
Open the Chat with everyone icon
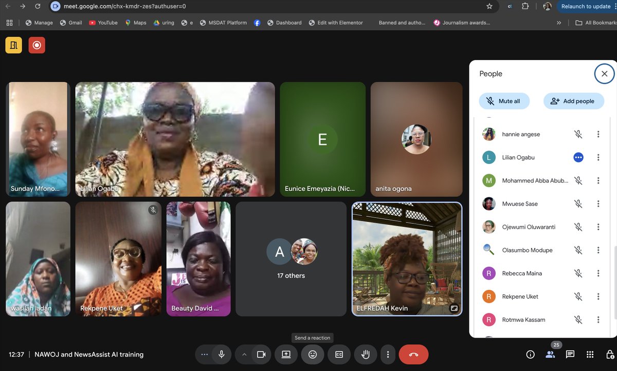570,355
